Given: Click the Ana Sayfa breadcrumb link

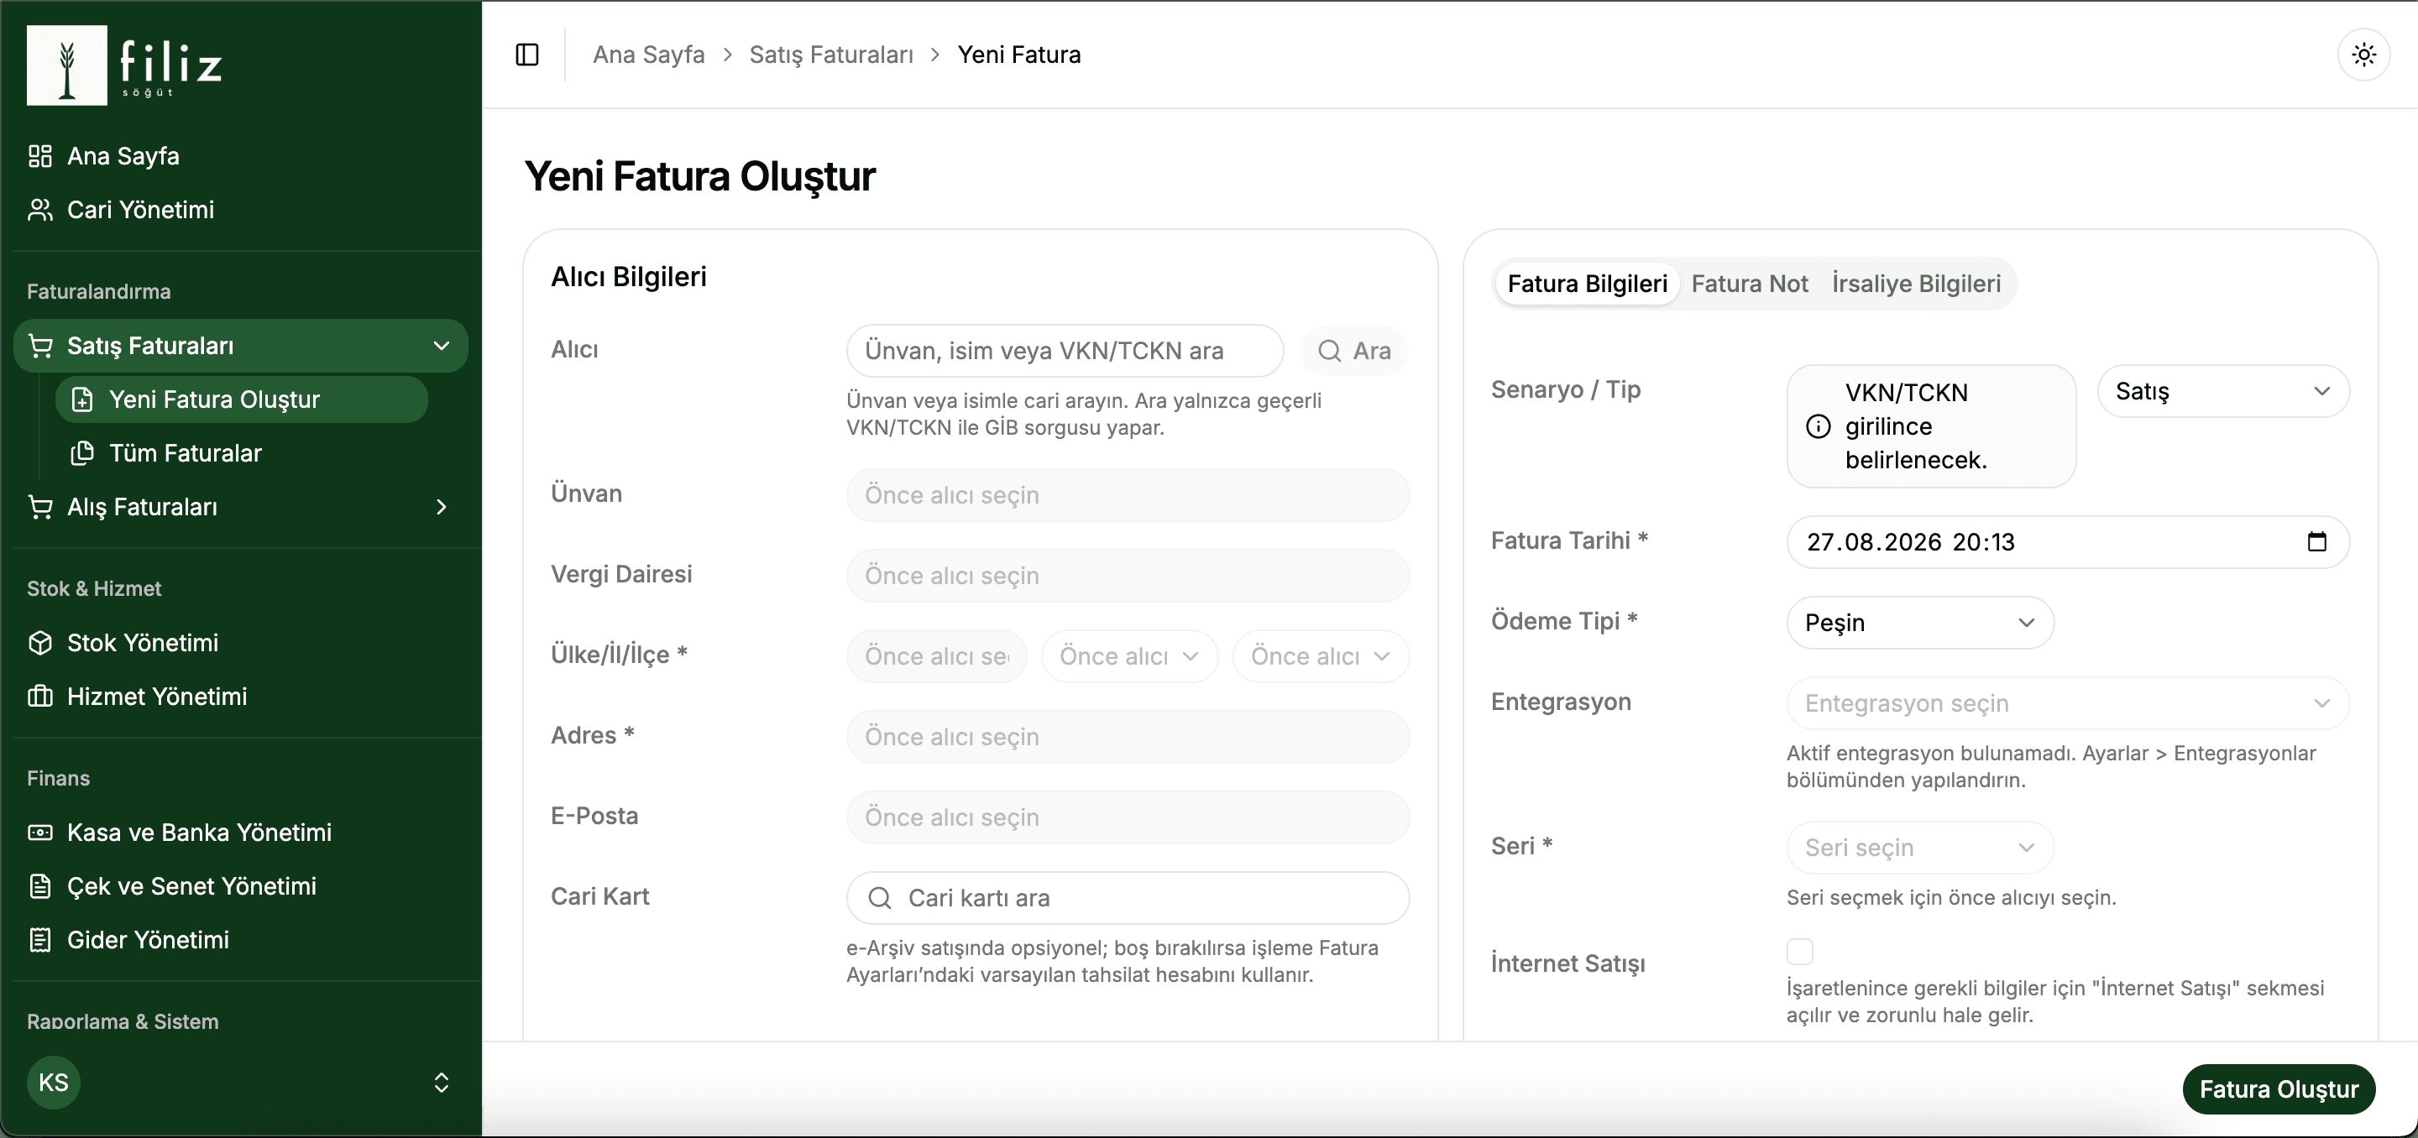Looking at the screenshot, I should [x=649, y=55].
